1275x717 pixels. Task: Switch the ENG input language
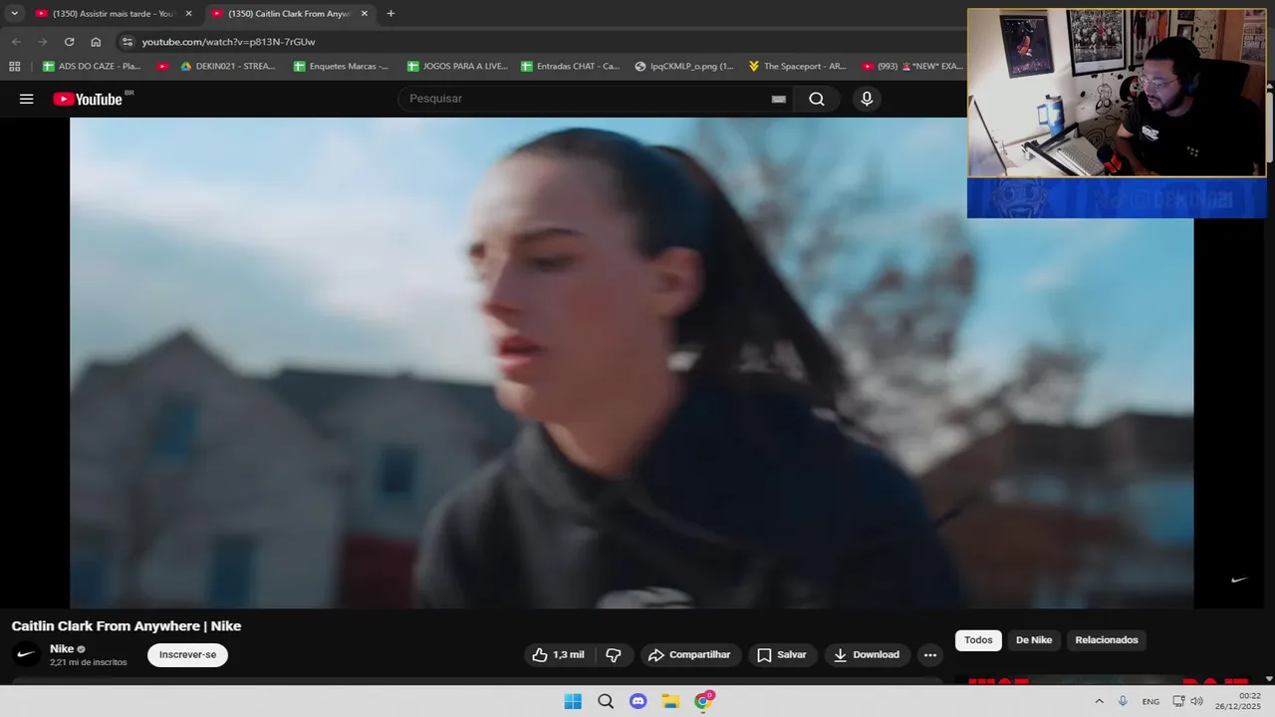pyautogui.click(x=1150, y=701)
